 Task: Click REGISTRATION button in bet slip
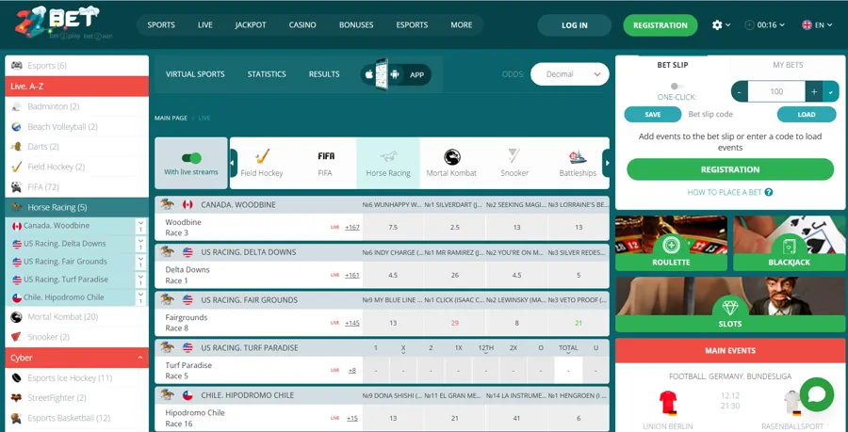click(730, 169)
